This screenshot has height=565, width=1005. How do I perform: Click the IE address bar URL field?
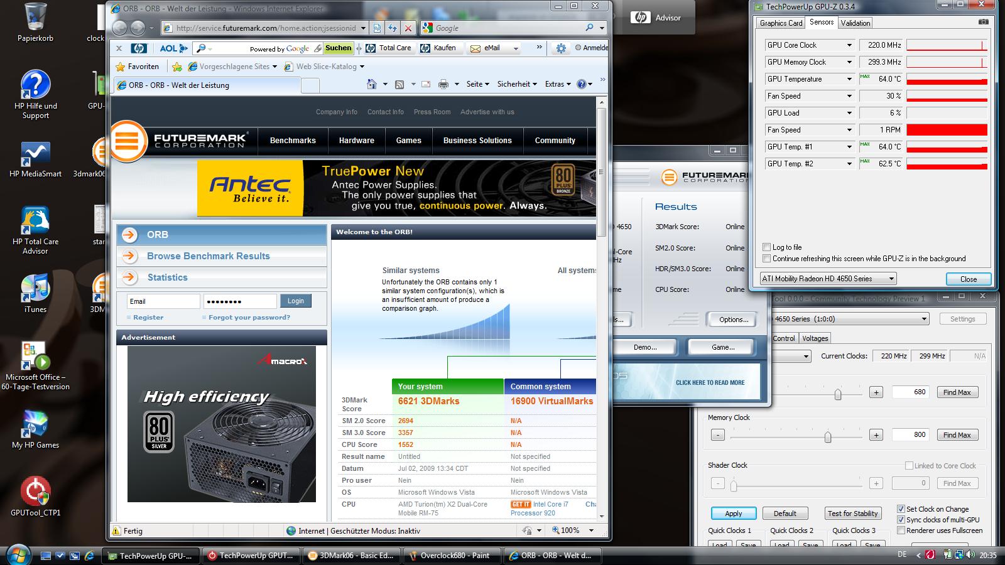[x=266, y=28]
